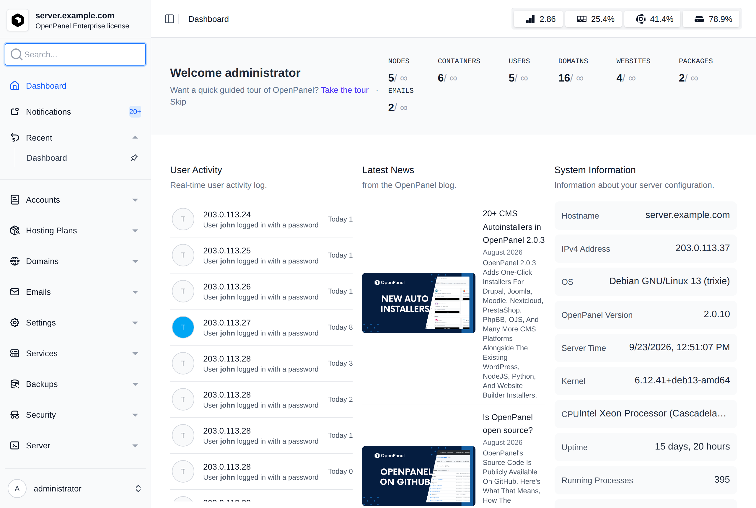Click the load average 2.86 indicator
The width and height of the screenshot is (756, 508).
point(538,19)
